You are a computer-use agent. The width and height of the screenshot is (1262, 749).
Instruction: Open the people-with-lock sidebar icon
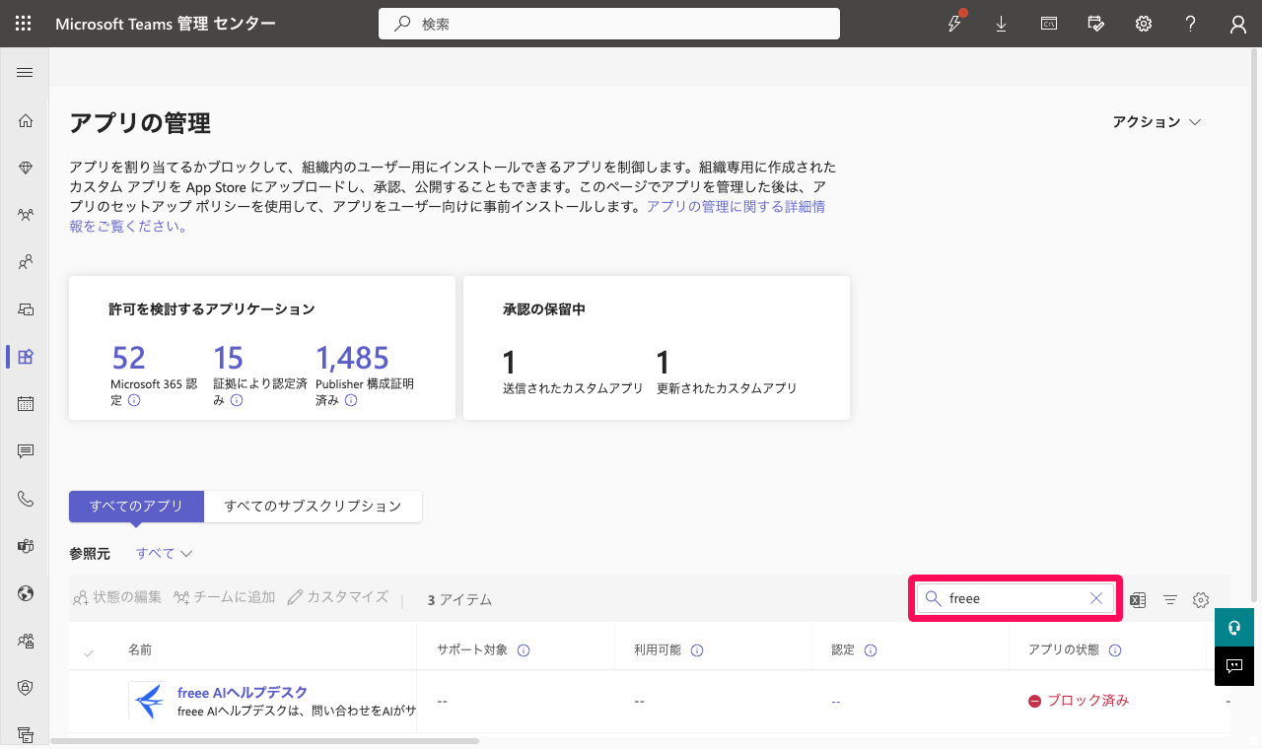coord(26,641)
